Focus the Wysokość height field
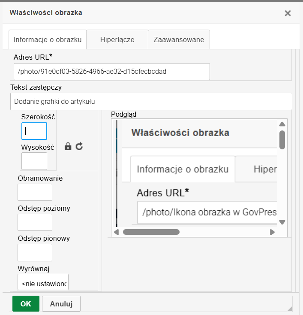The width and height of the screenshot is (303, 315). (34, 161)
